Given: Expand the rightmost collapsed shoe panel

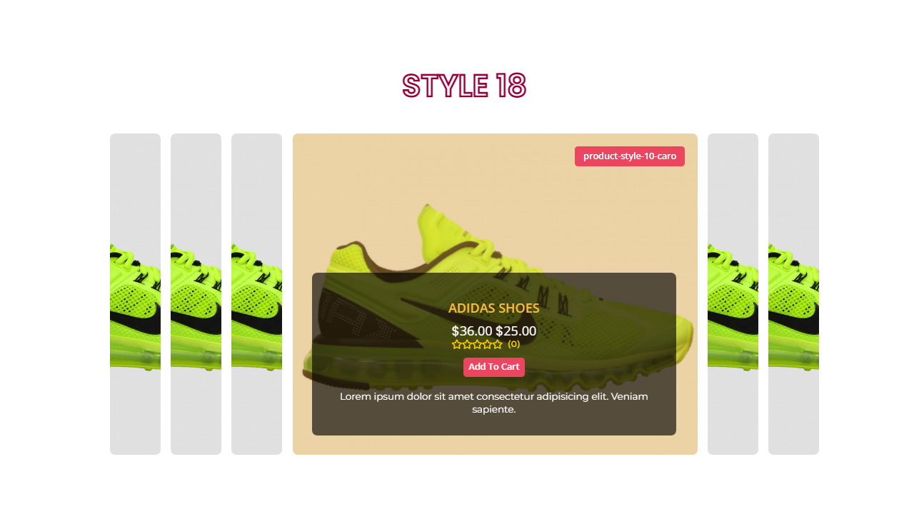Looking at the screenshot, I should (x=793, y=294).
